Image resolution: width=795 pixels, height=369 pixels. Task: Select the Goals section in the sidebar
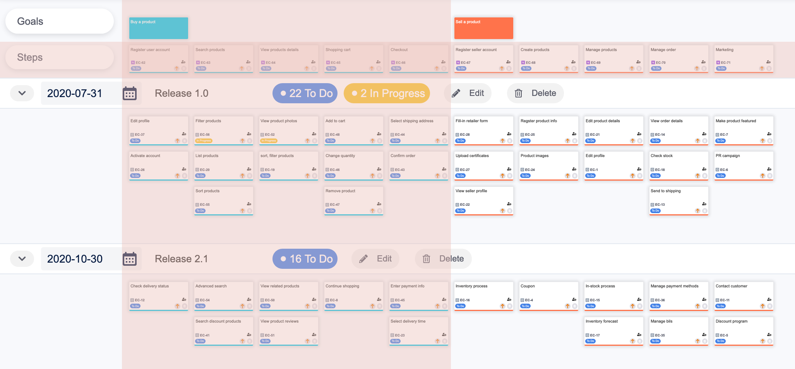tap(59, 21)
